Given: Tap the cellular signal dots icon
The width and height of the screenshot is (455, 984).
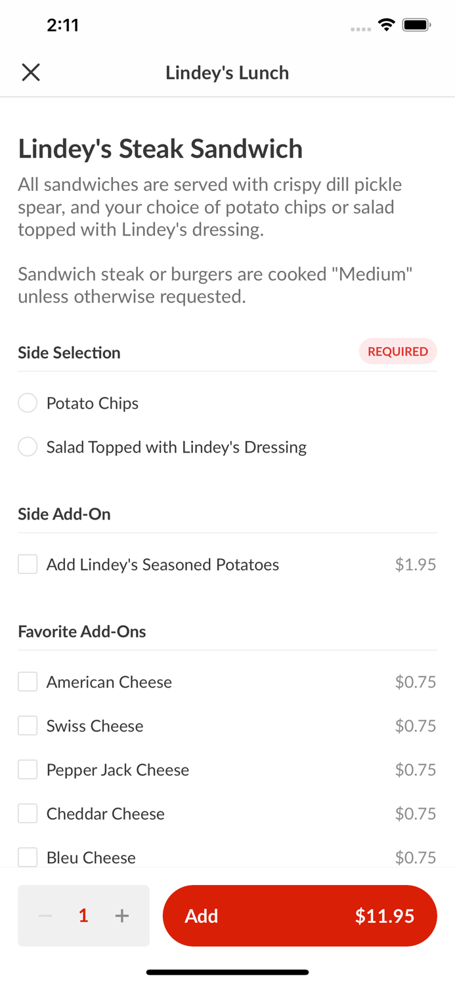Looking at the screenshot, I should click(360, 29).
